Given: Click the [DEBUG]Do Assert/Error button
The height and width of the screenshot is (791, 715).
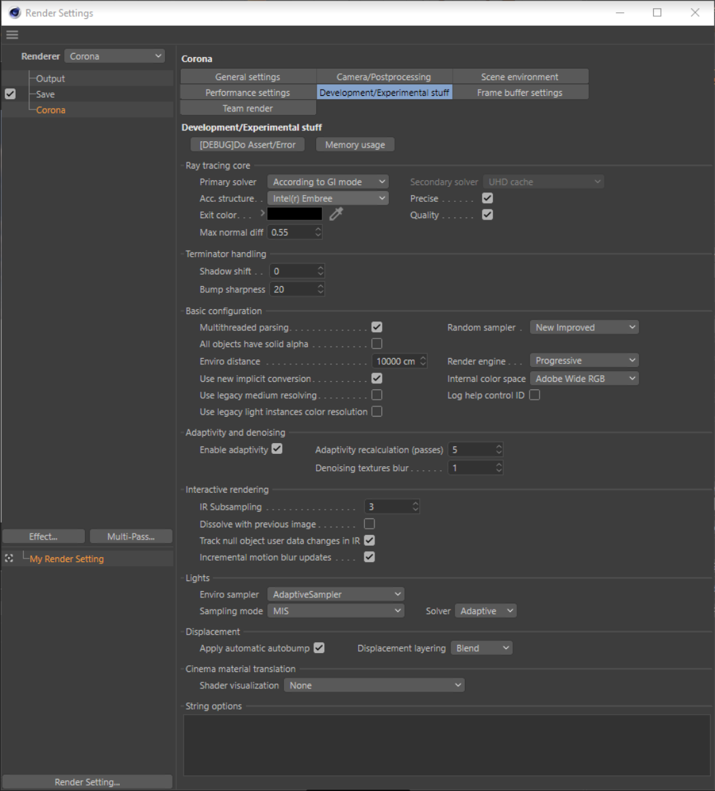Looking at the screenshot, I should click(x=247, y=145).
